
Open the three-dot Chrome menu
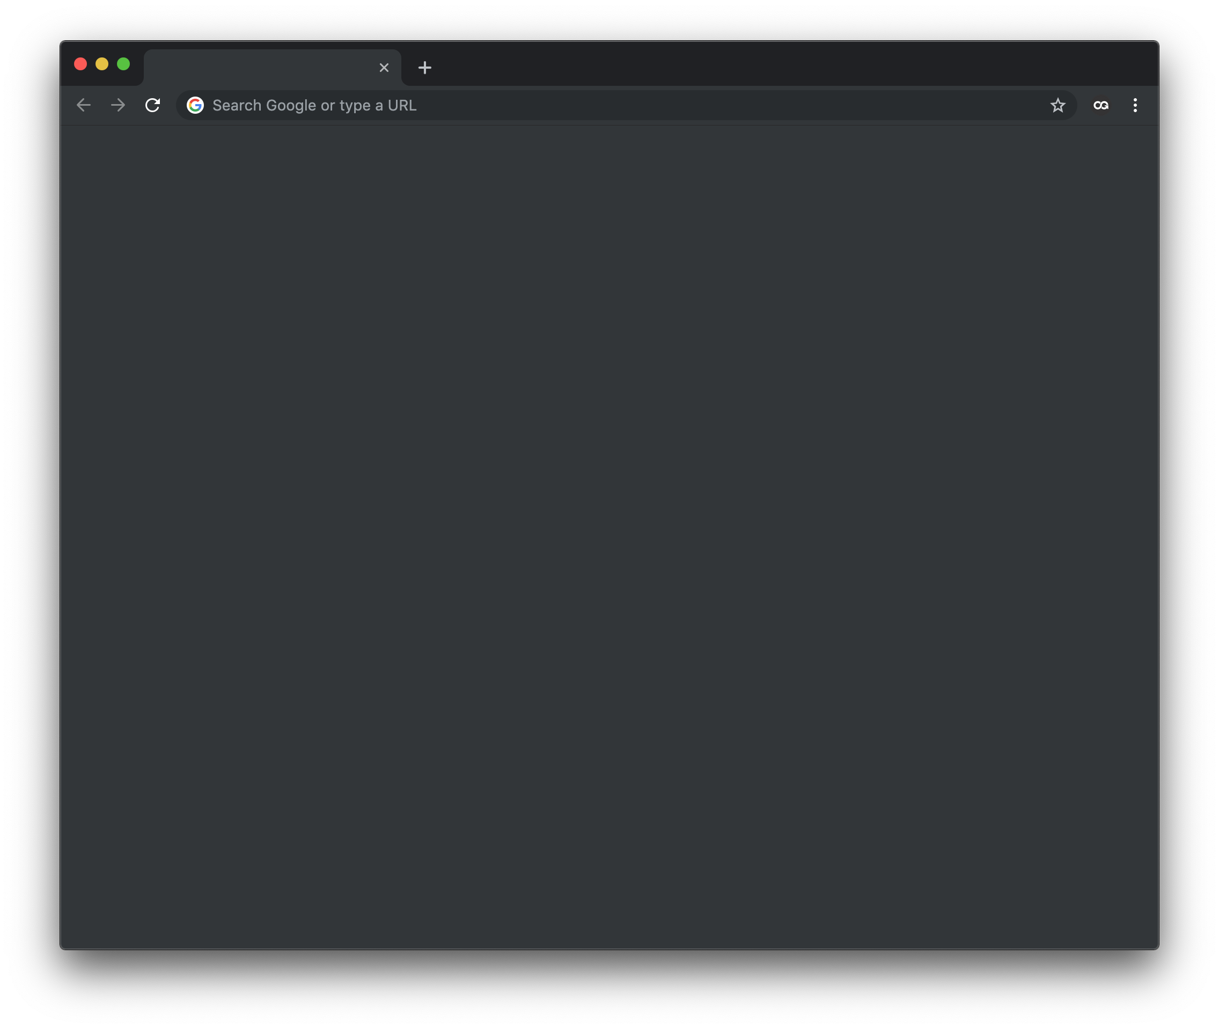click(x=1134, y=105)
